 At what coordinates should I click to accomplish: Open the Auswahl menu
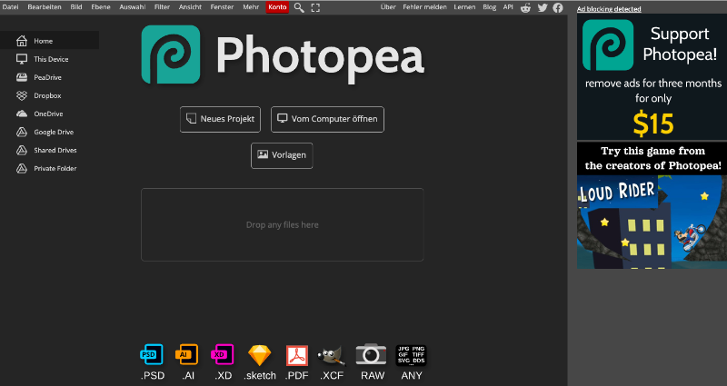pos(132,7)
